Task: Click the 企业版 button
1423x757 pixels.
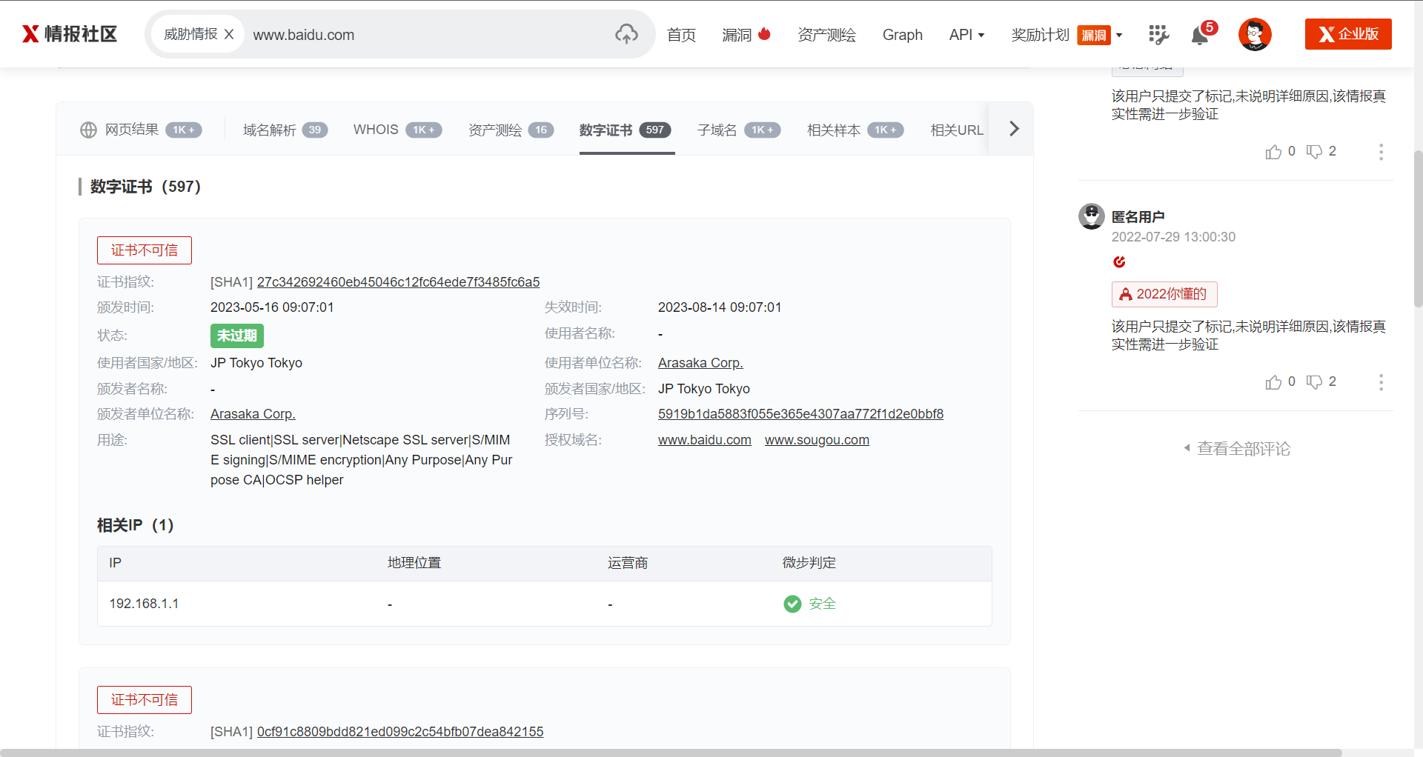Action: pos(1347,34)
